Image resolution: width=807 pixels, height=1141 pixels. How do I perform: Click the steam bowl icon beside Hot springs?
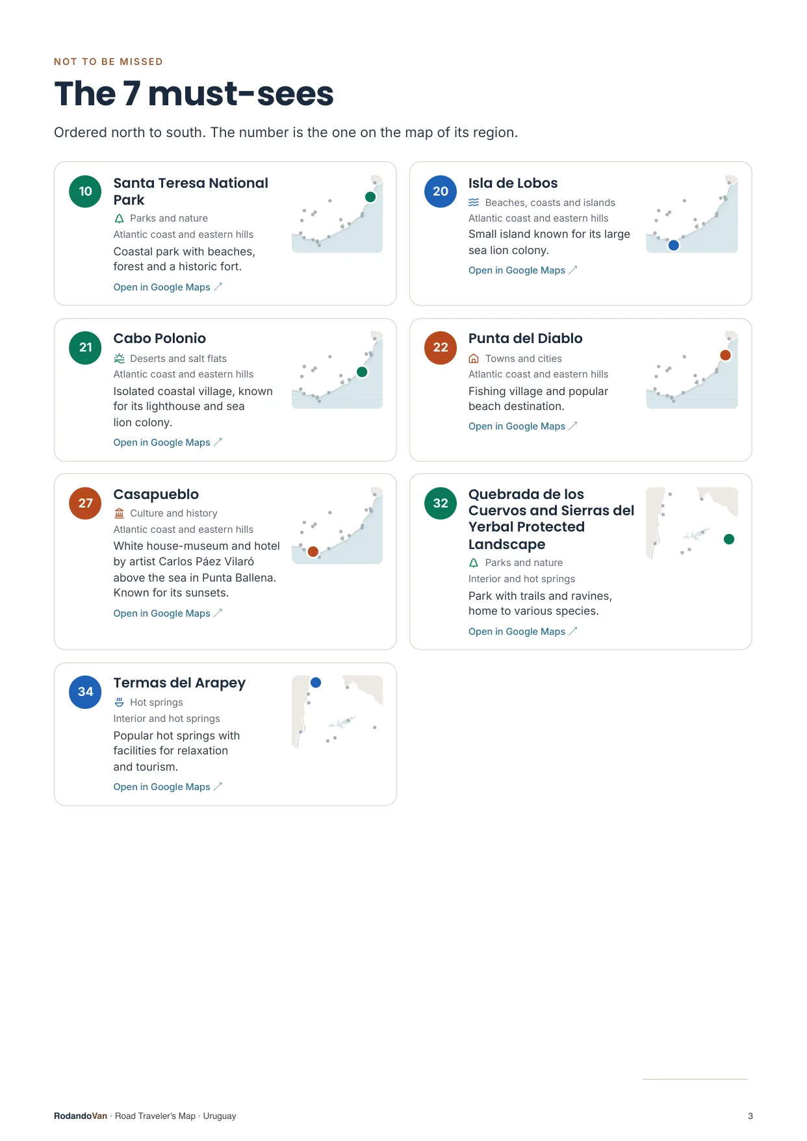point(119,702)
